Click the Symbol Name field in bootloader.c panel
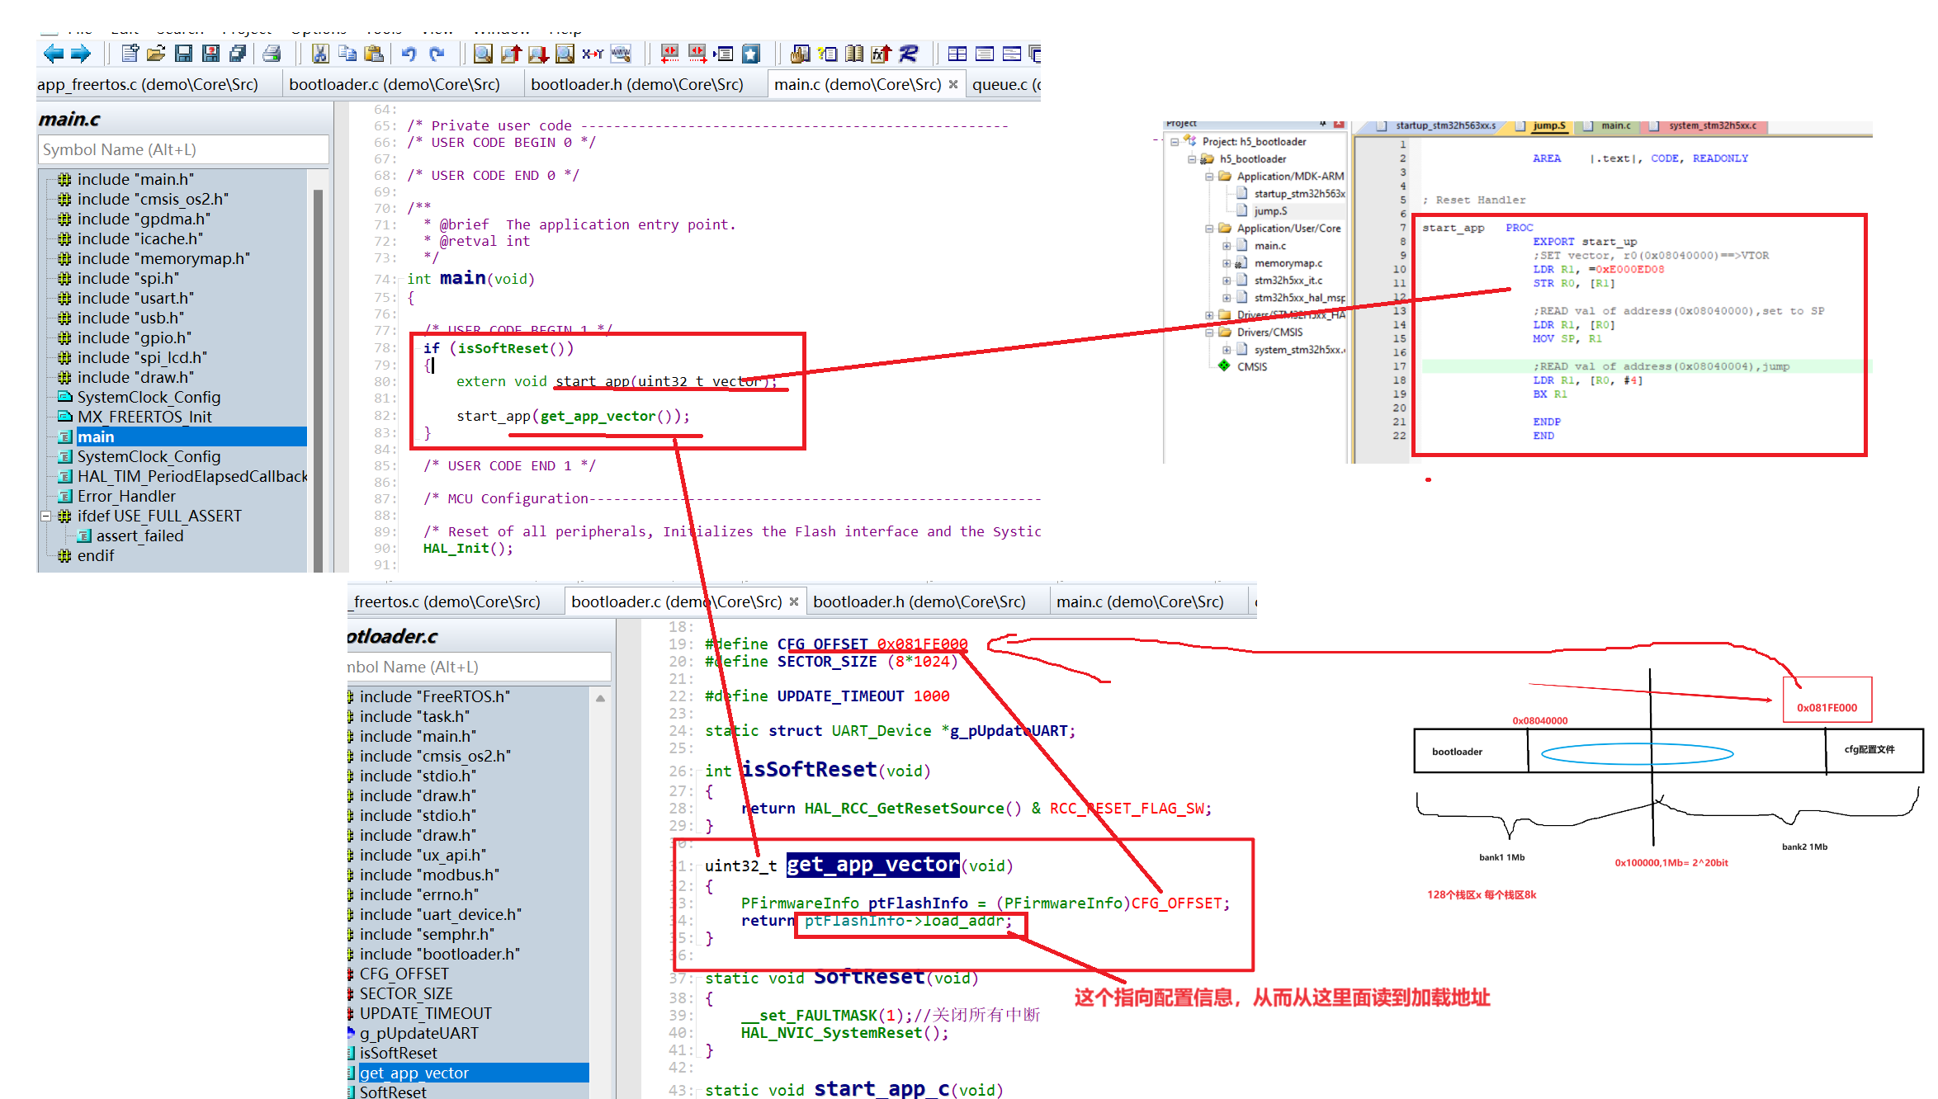Image resolution: width=1938 pixels, height=1099 pixels. pos(479,667)
